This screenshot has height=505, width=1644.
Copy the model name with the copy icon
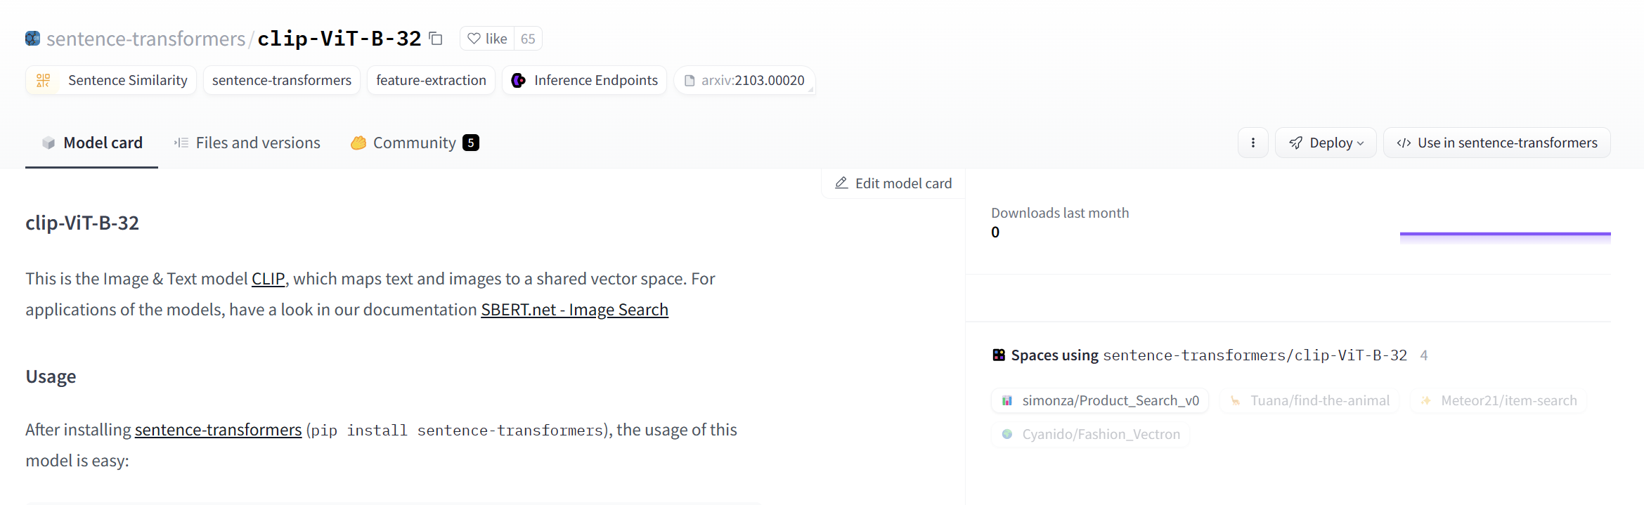click(x=436, y=39)
